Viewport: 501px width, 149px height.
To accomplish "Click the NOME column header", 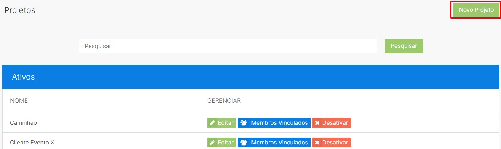I will click(19, 101).
